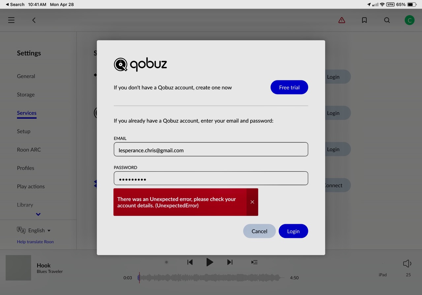Image resolution: width=422 pixels, height=295 pixels.
Task: Focus the Password input field
Action: (211, 178)
